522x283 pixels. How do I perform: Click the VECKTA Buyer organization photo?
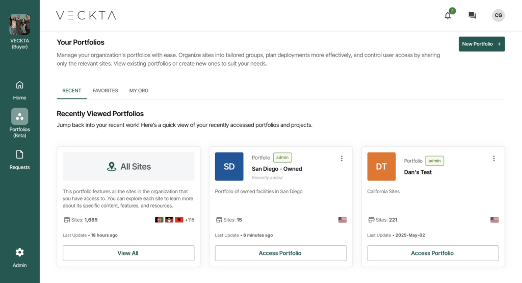[x=20, y=24]
